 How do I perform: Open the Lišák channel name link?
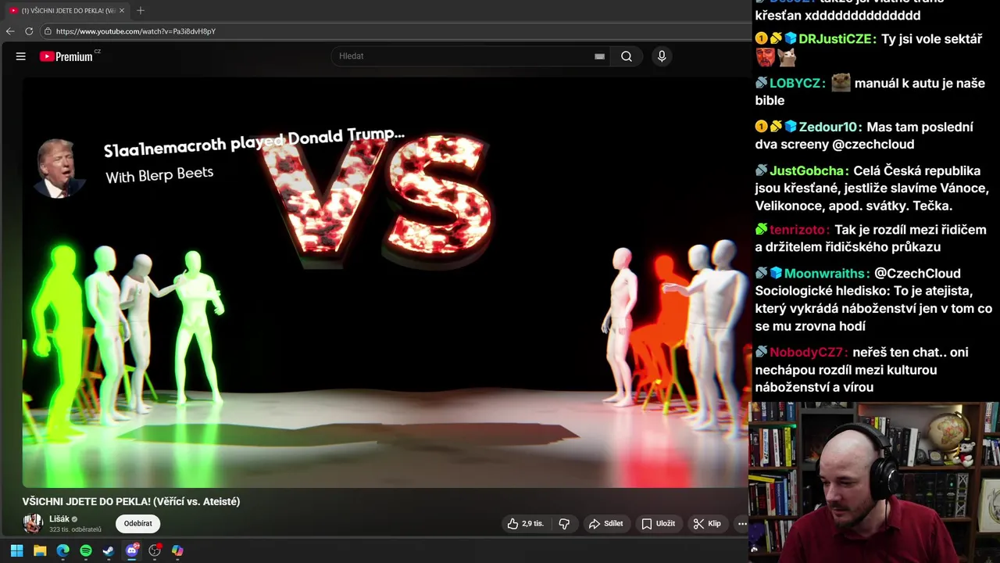(x=59, y=519)
